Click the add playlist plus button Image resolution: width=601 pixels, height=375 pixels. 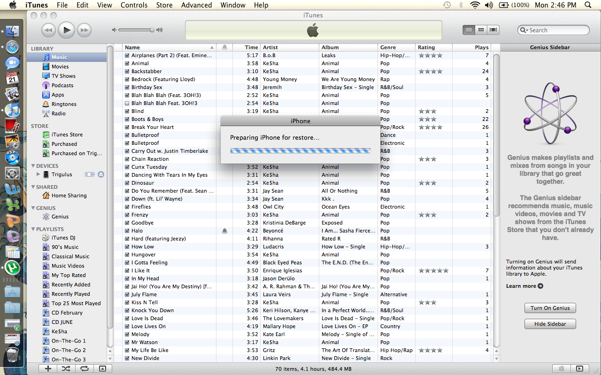pos(48,368)
